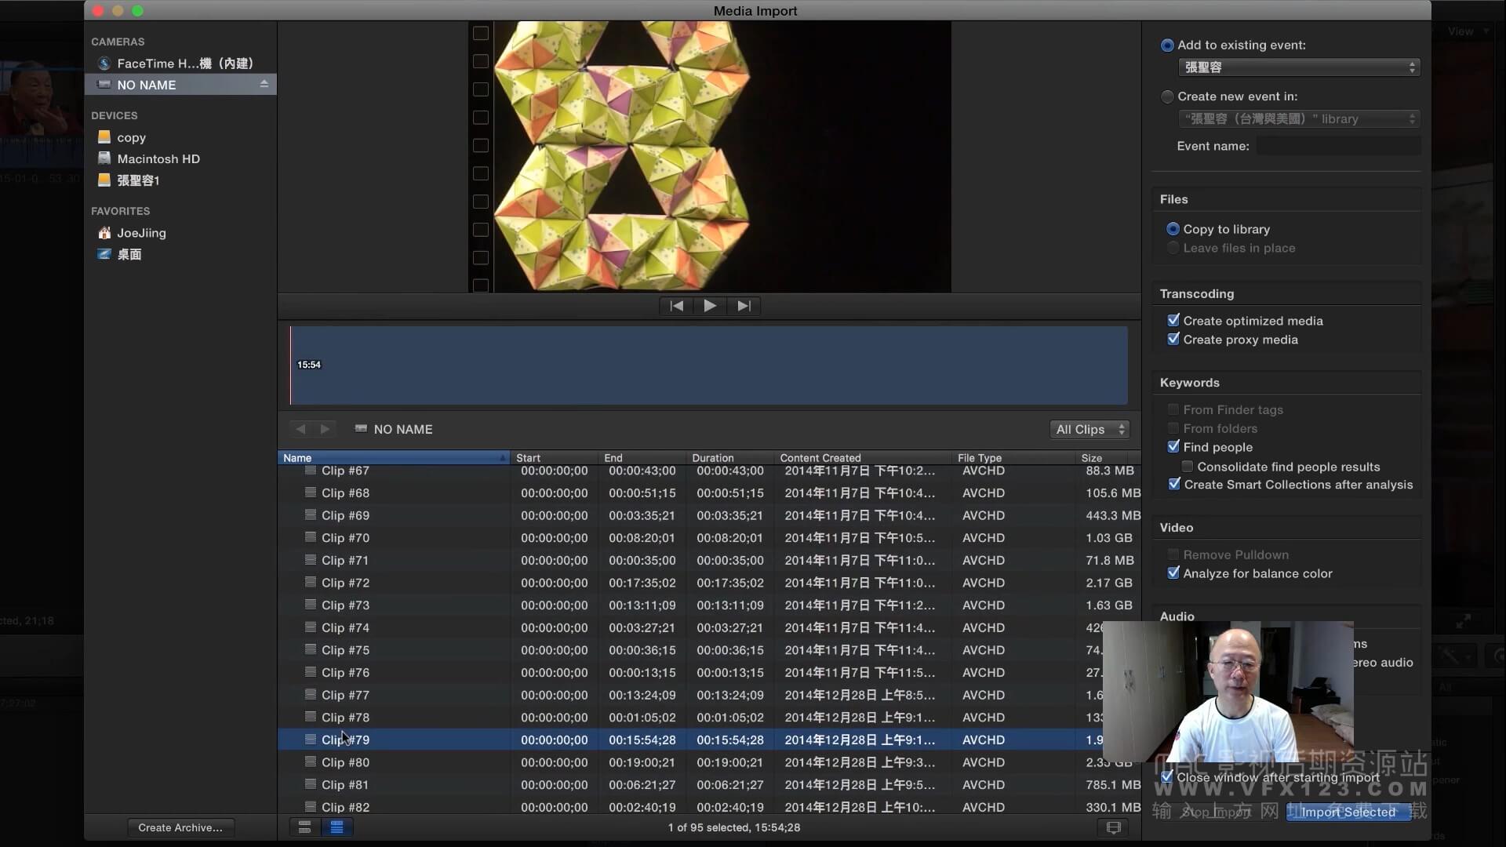This screenshot has width=1506, height=847.
Task: Click the Clip #77 film icon
Action: [x=311, y=694]
